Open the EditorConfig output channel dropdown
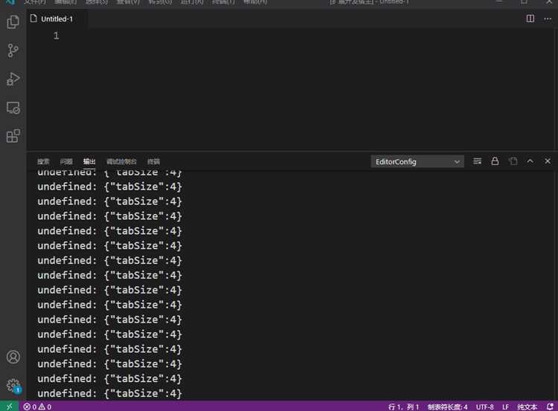Viewport: 558px width, 411px height. [x=417, y=162]
